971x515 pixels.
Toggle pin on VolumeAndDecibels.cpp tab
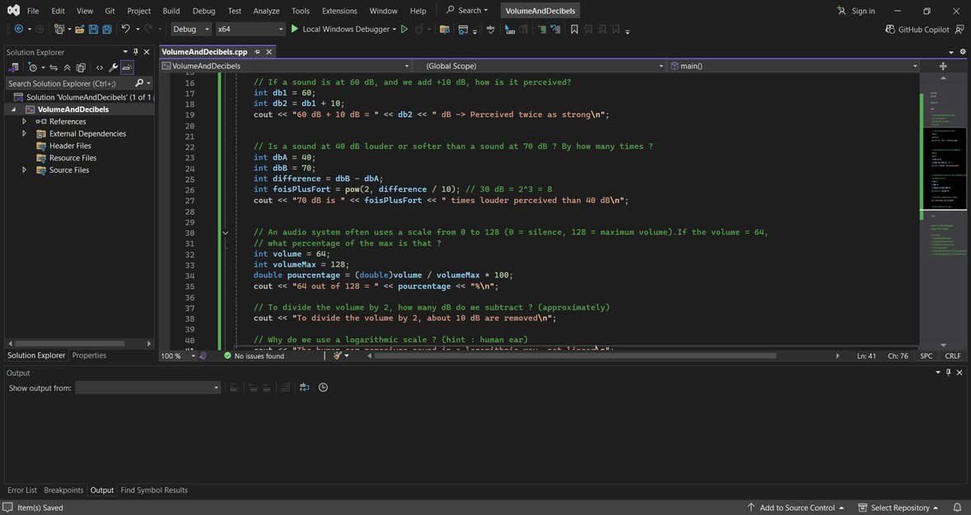(257, 52)
